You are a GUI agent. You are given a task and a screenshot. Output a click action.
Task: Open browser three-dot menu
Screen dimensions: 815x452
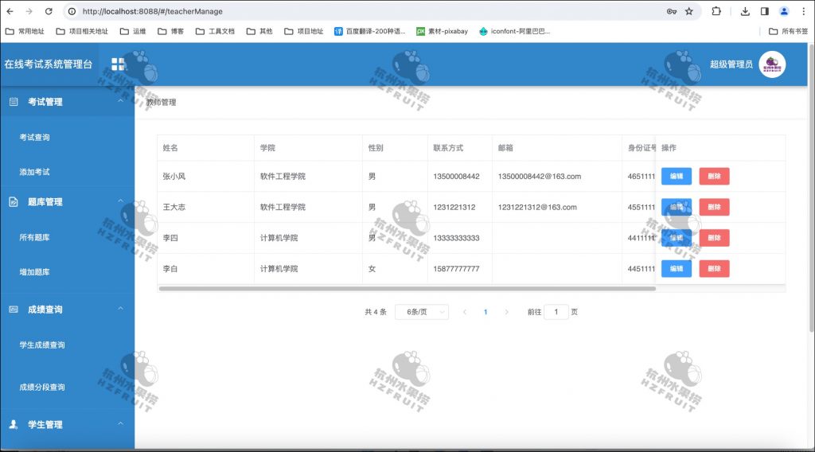click(804, 11)
